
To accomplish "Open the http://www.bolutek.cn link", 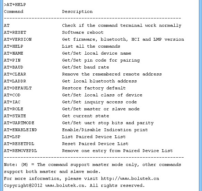I will click(x=130, y=178).
